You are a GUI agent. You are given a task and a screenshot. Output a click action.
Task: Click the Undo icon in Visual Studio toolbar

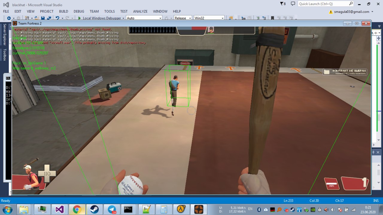coord(57,18)
